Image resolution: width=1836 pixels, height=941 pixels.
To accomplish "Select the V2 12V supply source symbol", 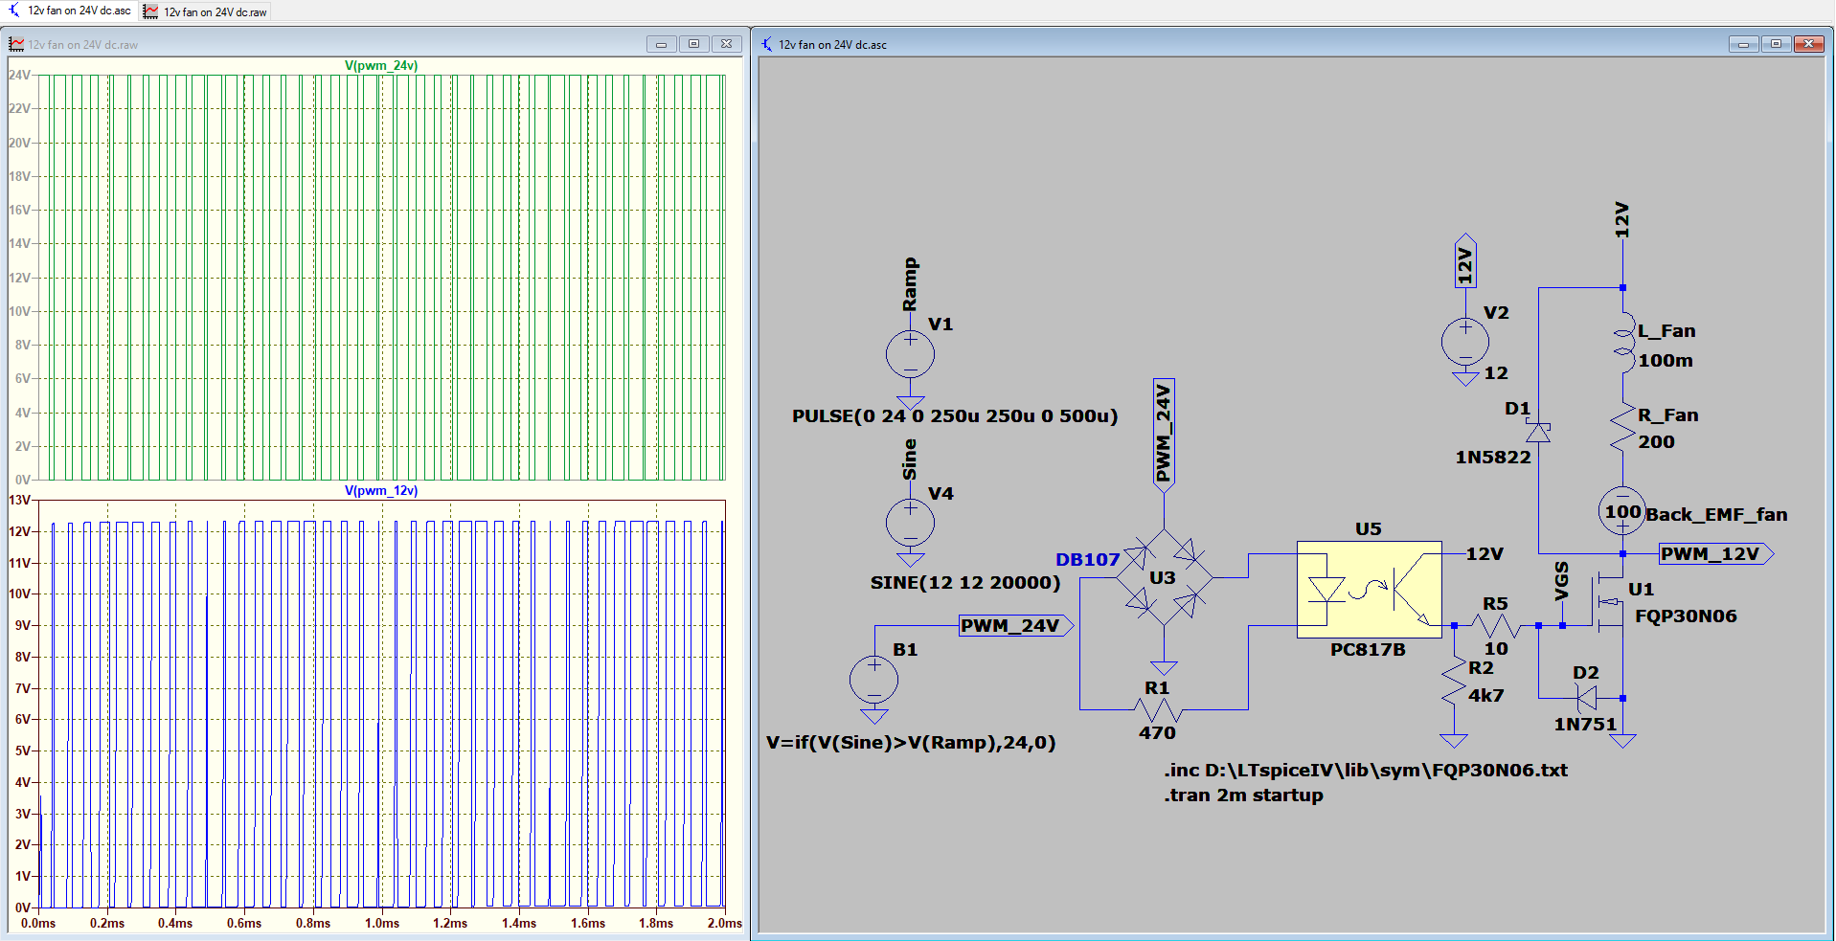I will pyautogui.click(x=1465, y=342).
